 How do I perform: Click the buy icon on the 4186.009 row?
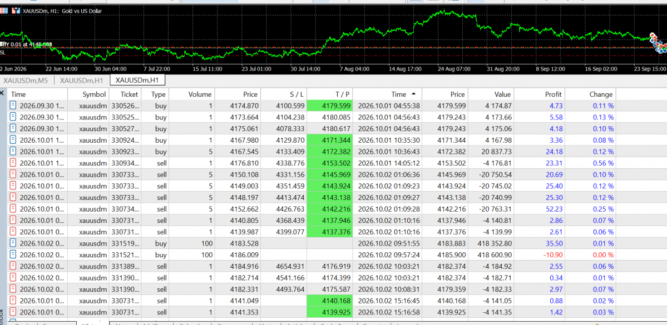coord(13,254)
